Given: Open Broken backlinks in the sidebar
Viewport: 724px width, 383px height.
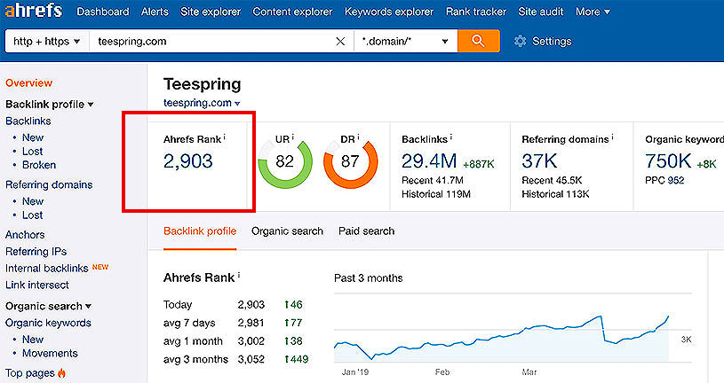Looking at the screenshot, I should tap(38, 165).
